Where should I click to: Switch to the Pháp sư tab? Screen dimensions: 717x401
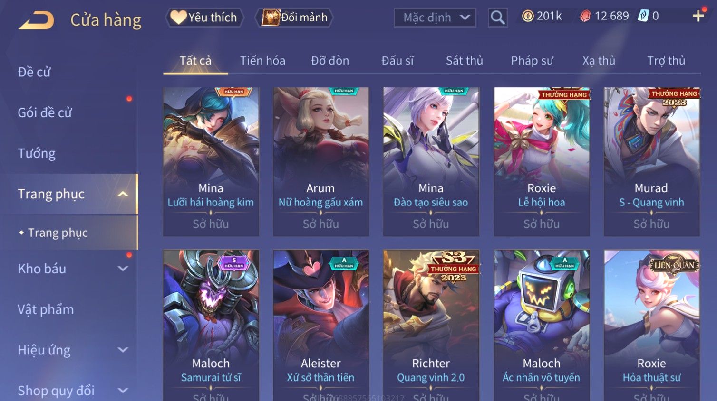click(x=532, y=61)
